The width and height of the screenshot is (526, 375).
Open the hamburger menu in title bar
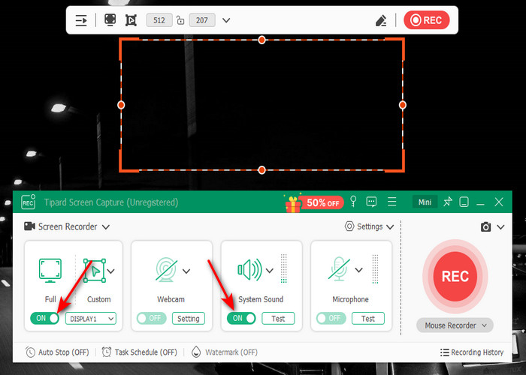tap(391, 202)
